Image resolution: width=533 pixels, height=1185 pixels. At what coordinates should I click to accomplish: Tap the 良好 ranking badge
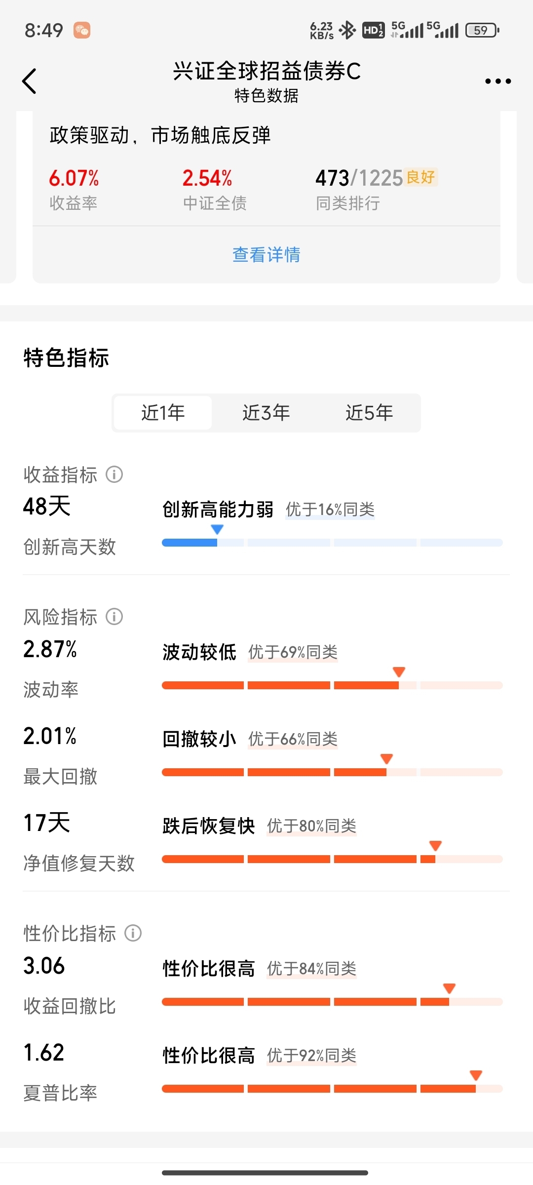(x=421, y=177)
